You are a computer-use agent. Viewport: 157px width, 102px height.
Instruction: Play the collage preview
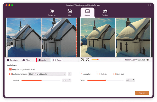pos(82,60)
